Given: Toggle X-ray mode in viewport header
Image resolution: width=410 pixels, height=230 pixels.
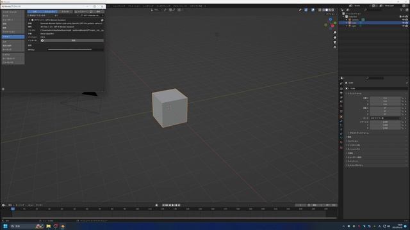Looking at the screenshot, I should click(320, 10).
